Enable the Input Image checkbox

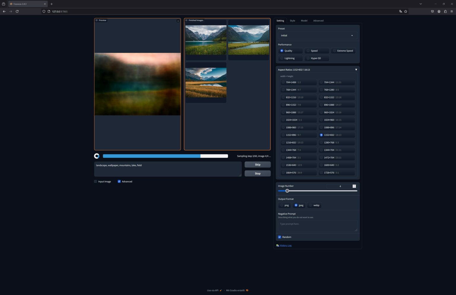[96, 181]
